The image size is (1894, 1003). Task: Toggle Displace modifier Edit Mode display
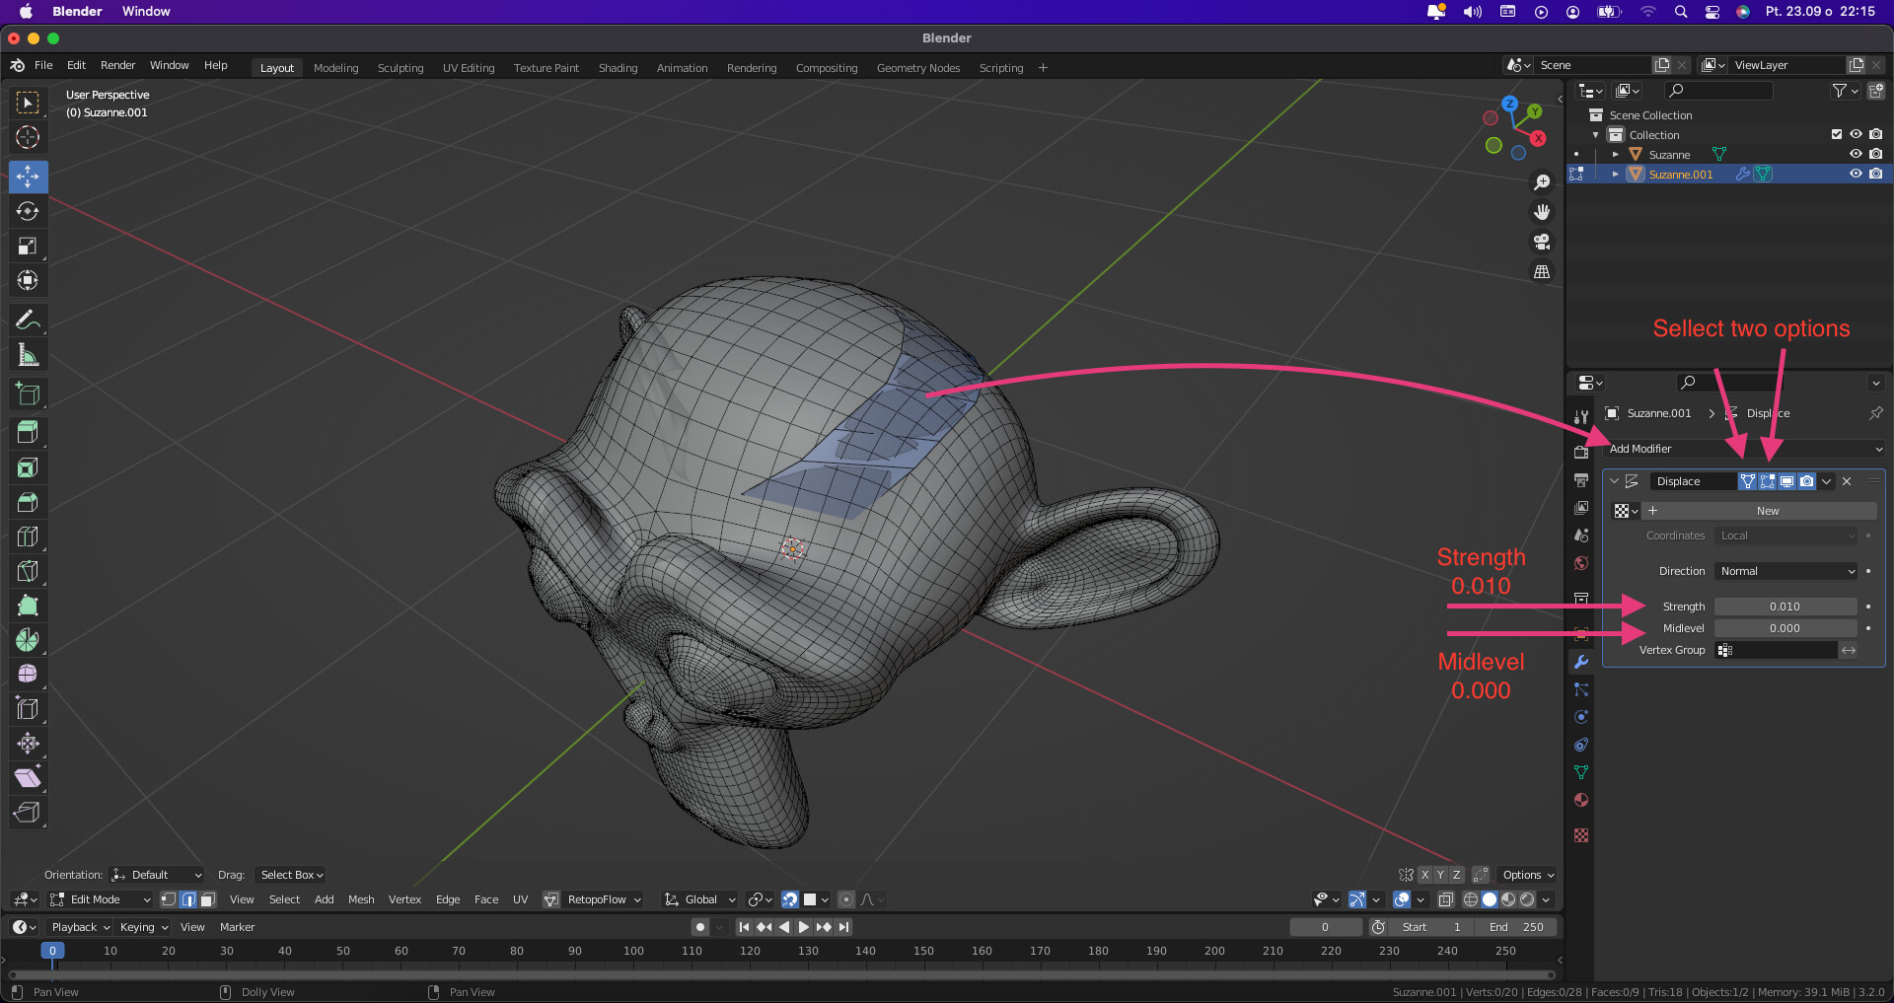point(1767,481)
